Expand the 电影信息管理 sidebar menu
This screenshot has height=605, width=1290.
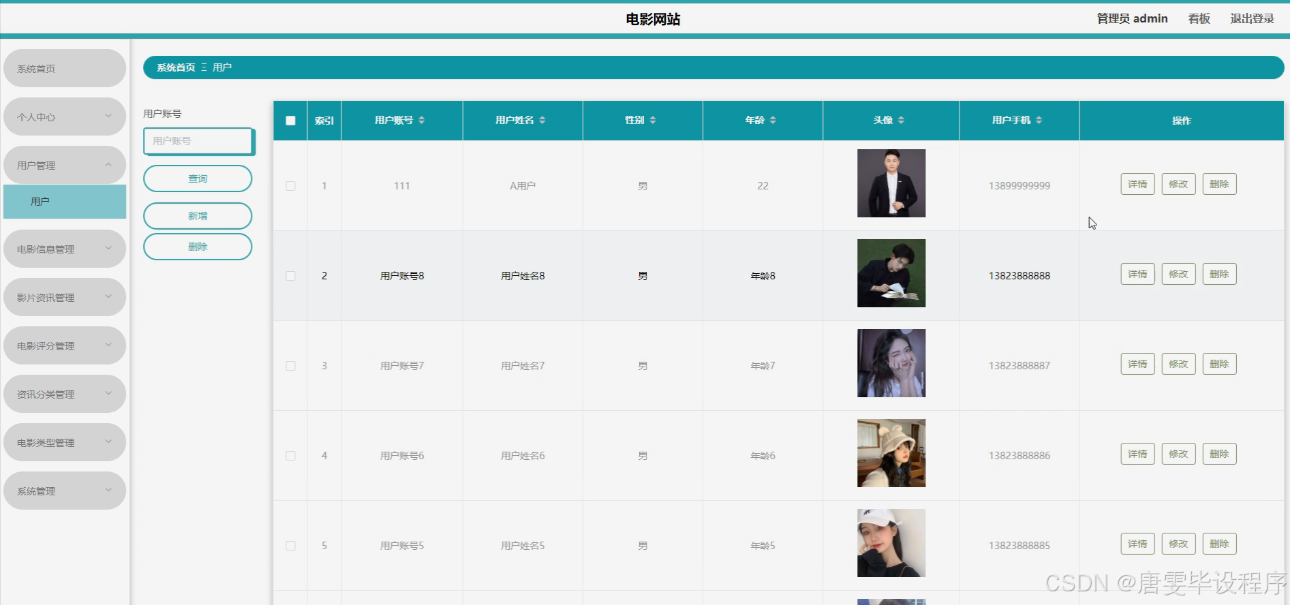[x=65, y=249]
